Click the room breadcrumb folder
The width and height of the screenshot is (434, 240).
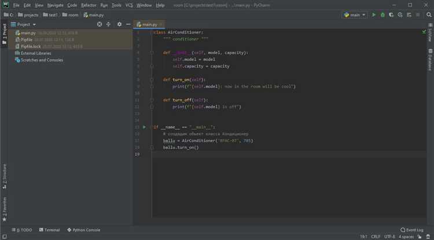point(70,15)
